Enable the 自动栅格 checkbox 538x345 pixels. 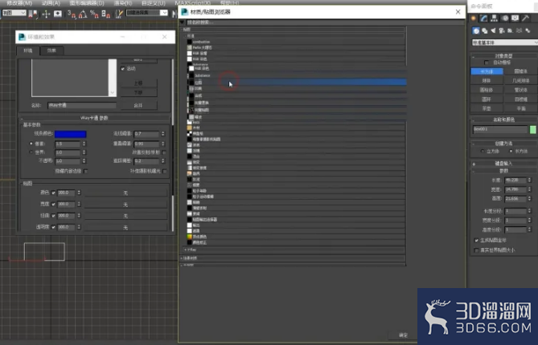(x=487, y=63)
